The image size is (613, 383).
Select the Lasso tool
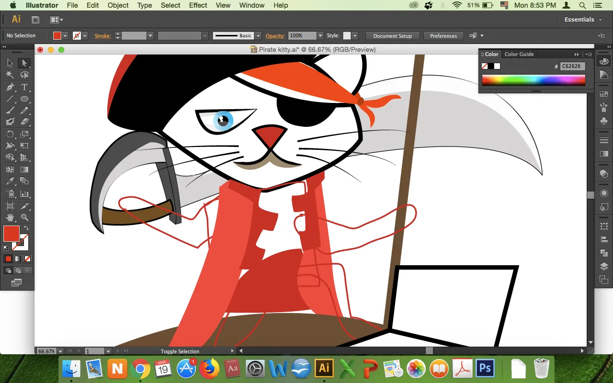(24, 75)
